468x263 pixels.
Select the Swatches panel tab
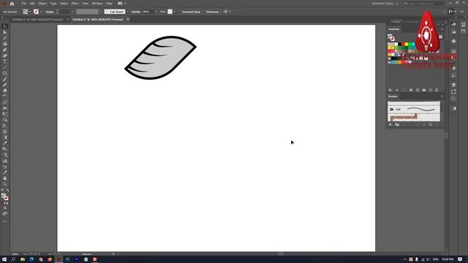point(394,29)
